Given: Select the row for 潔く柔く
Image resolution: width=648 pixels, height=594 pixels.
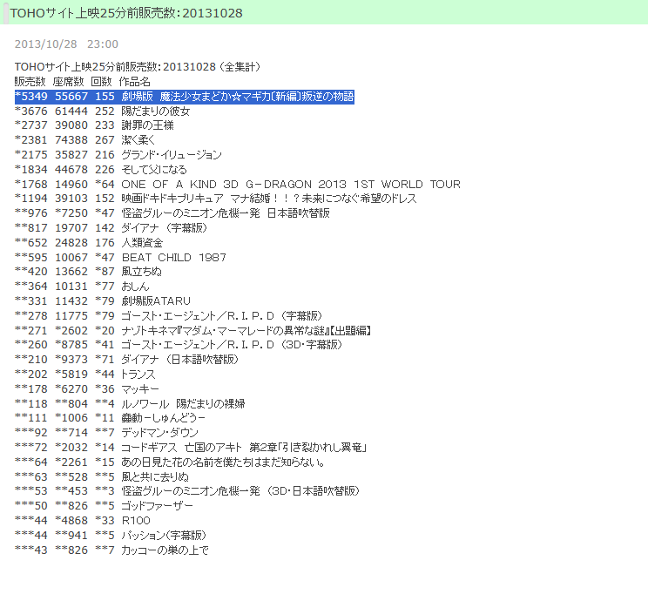Looking at the screenshot, I should (x=84, y=140).
